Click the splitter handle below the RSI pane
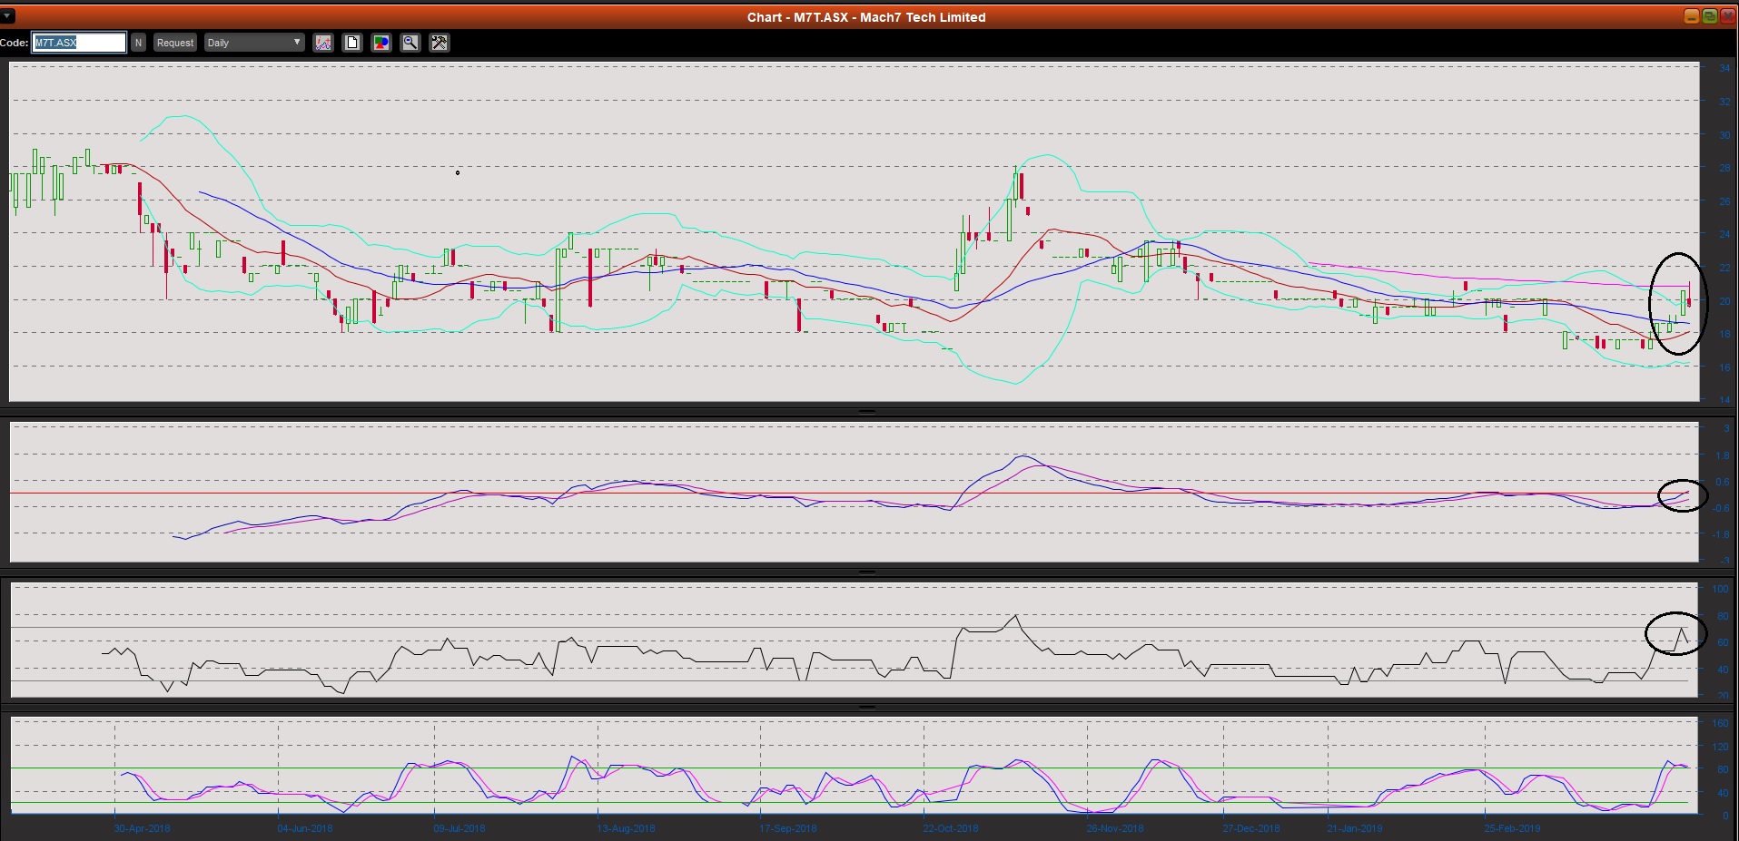The height and width of the screenshot is (841, 1739). (867, 707)
